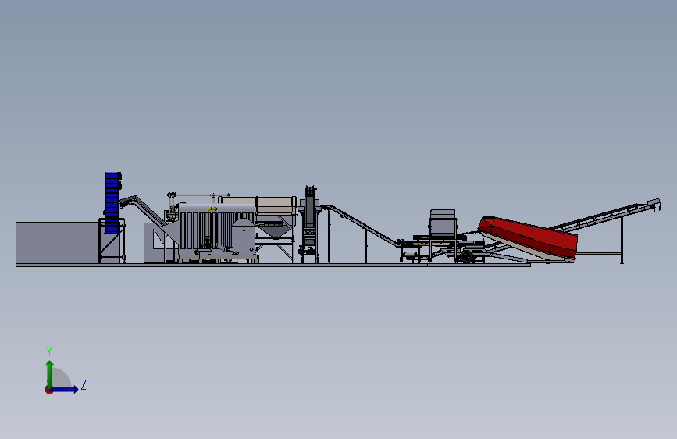This screenshot has width=677, height=439.
Task: Select the flat base floor plate
Action: pyautogui.click(x=273, y=265)
